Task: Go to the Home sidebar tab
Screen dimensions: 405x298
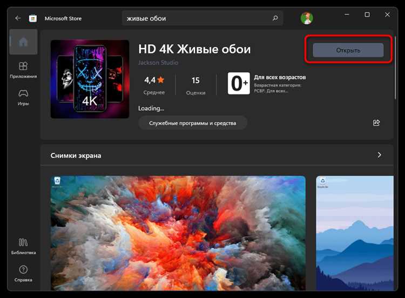Action: pos(23,42)
